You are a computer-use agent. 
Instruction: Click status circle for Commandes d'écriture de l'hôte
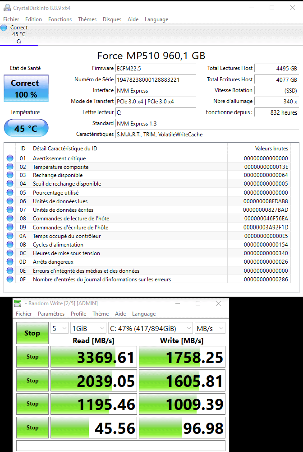(x=10, y=227)
